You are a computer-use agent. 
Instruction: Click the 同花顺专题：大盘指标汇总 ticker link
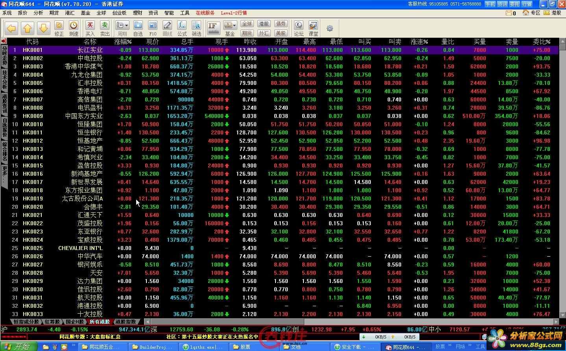pos(90,337)
